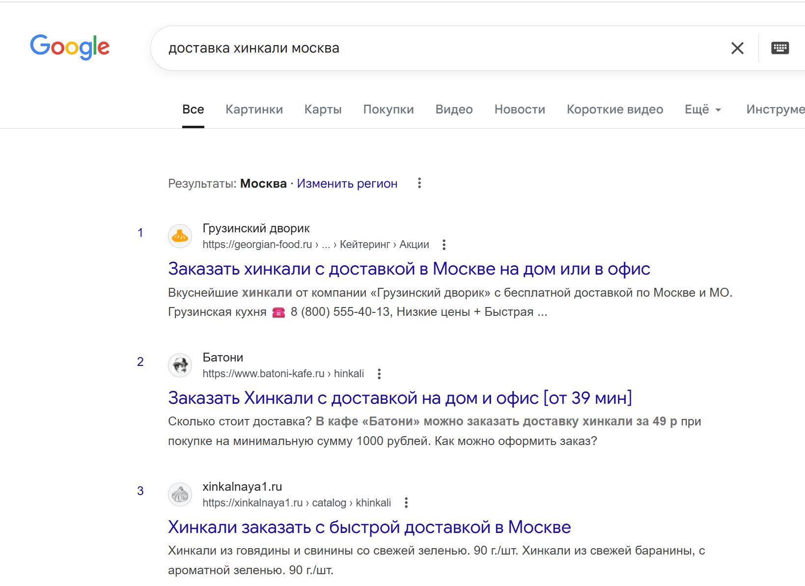Click the Грузинский дворик site favicon

pyautogui.click(x=180, y=236)
